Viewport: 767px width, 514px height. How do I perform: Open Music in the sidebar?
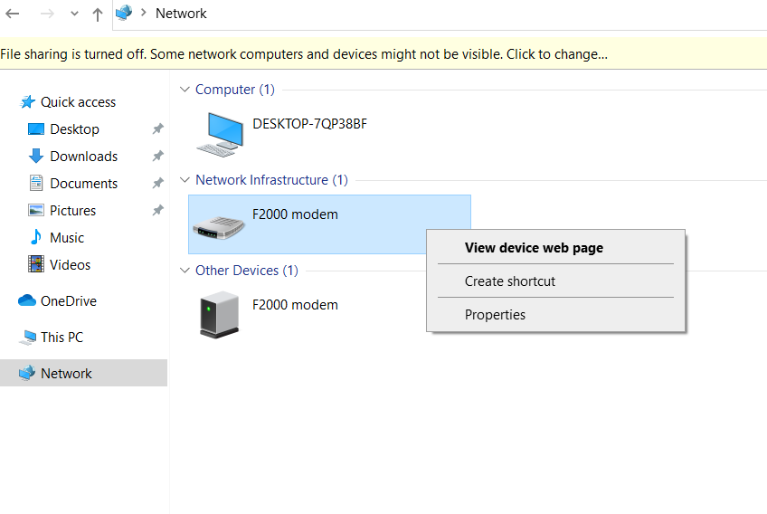point(67,238)
